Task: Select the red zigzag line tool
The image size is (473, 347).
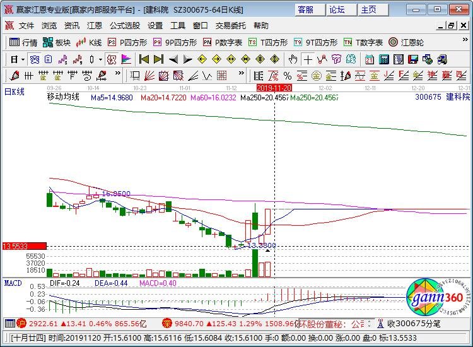Action: 322,59
